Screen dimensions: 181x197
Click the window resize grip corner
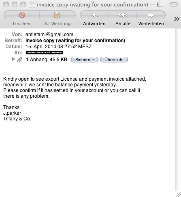pos(179,194)
